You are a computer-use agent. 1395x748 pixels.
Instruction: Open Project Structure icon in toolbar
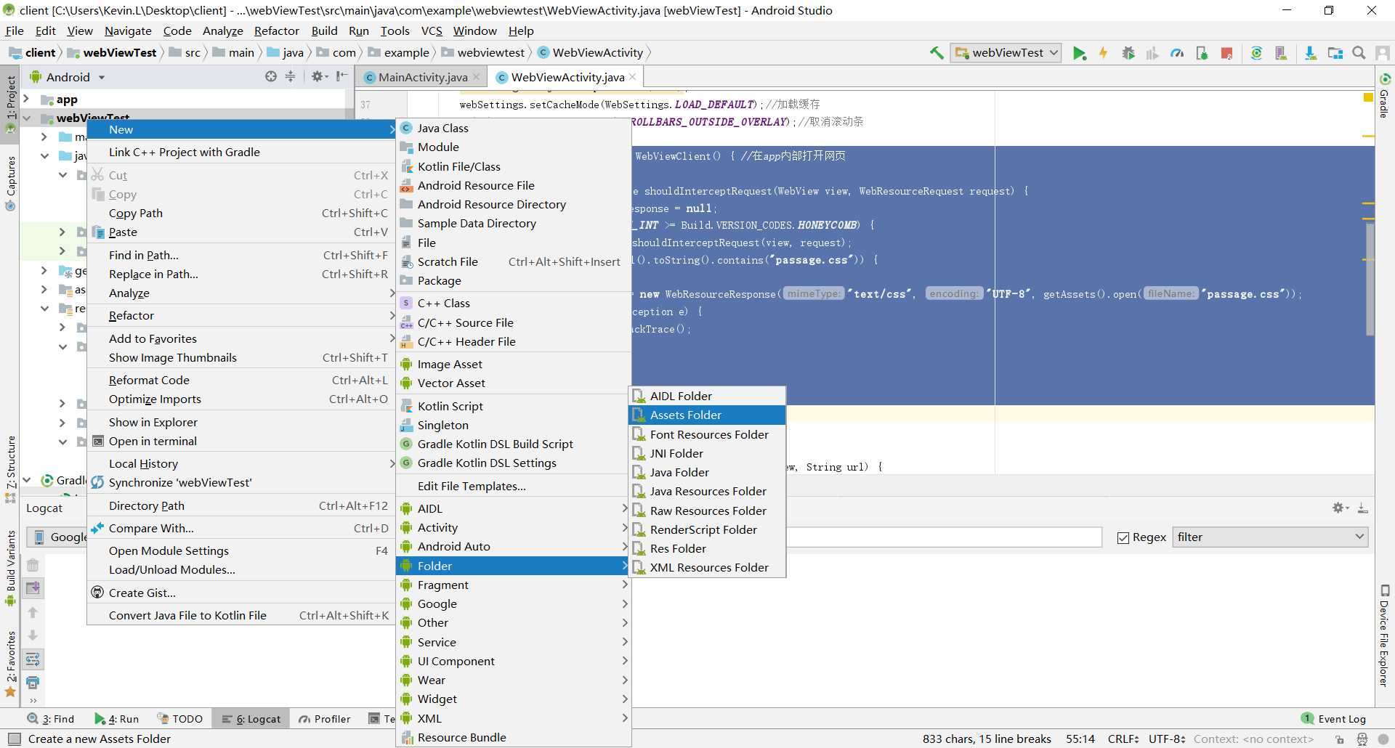click(x=1335, y=53)
